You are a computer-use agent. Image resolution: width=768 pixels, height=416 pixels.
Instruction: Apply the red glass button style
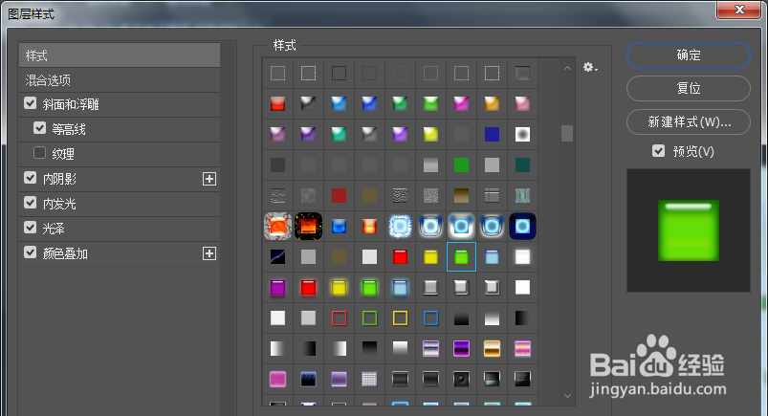coord(277,103)
